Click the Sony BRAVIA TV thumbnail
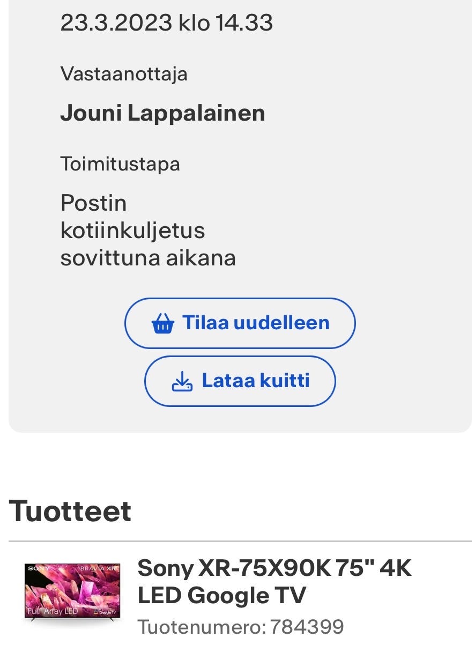Image resolution: width=475 pixels, height=645 pixels. click(x=71, y=592)
